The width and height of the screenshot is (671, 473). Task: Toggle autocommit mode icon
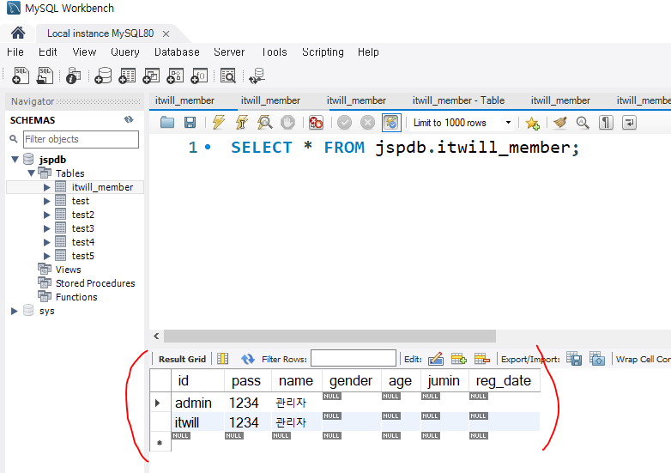391,123
